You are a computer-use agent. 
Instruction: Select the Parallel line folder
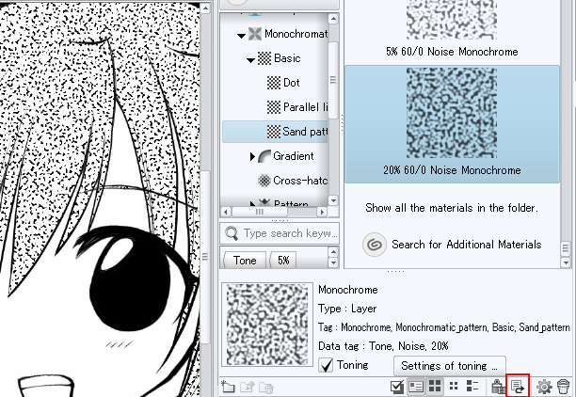click(x=297, y=107)
